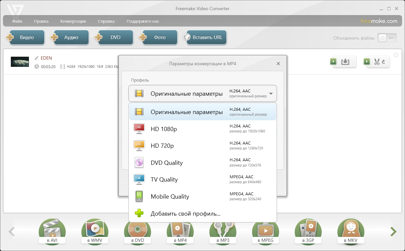Screen dimensions: 405x251
Task: Select the HD 720p profile
Action: click(x=202, y=146)
